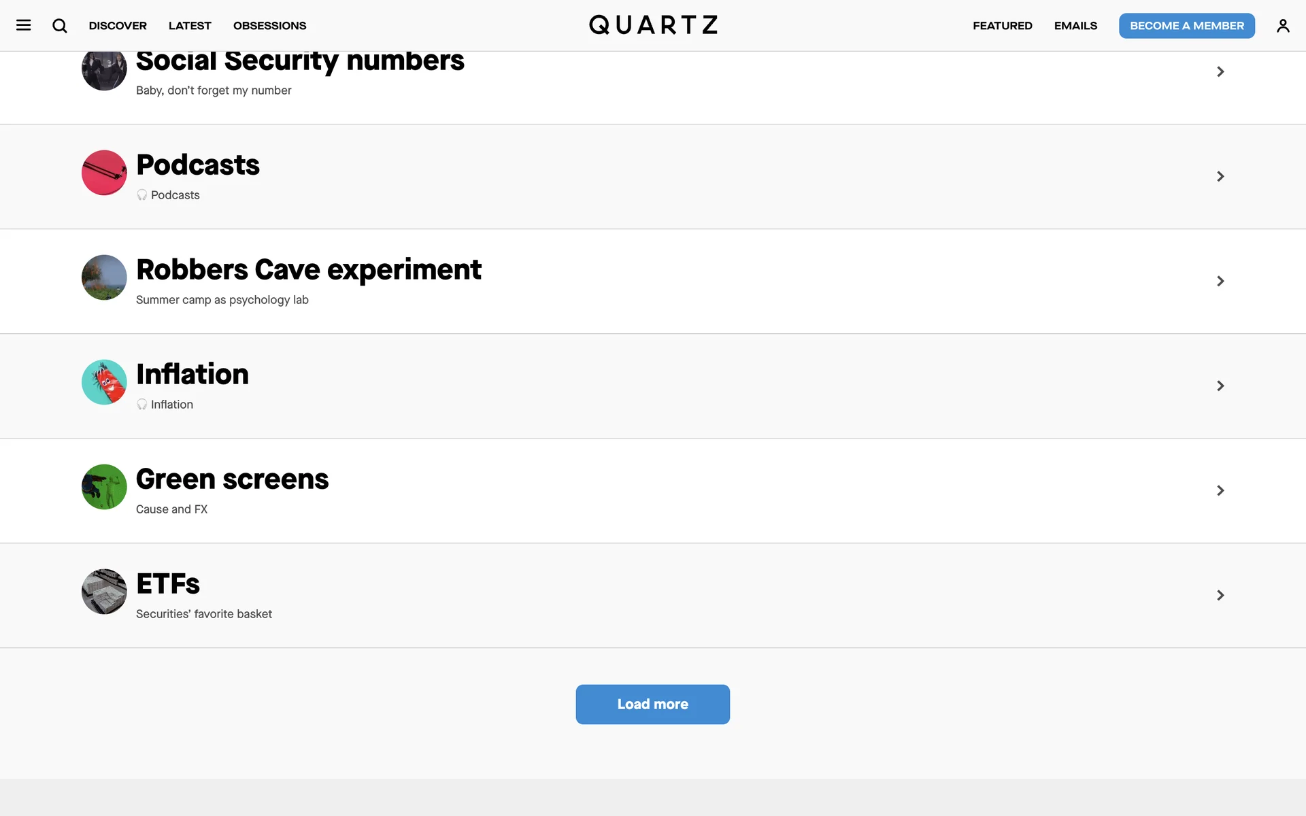The height and width of the screenshot is (816, 1306).
Task: Open the user account profile icon
Action: (1283, 26)
